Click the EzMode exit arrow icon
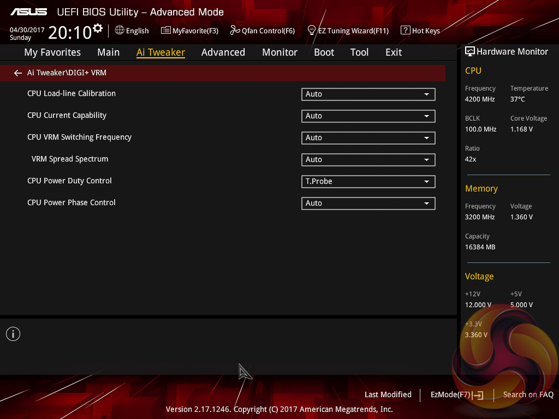The height and width of the screenshot is (419, 559). pos(478,395)
